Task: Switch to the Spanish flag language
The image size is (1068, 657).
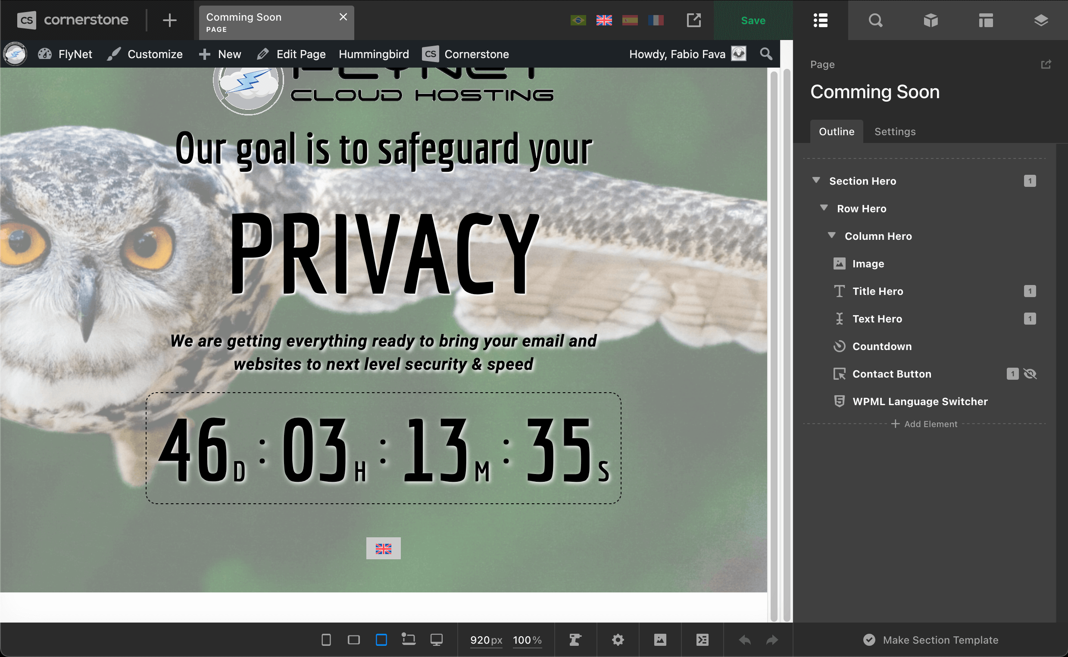Action: coord(630,20)
